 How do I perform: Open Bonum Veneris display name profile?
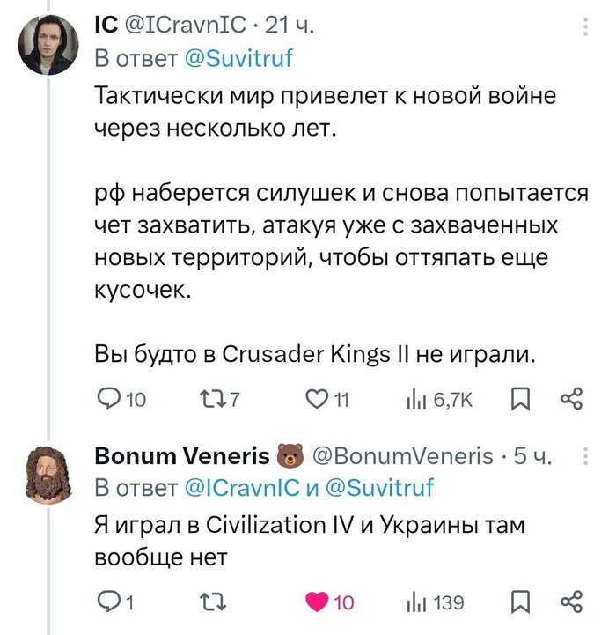click(x=182, y=456)
